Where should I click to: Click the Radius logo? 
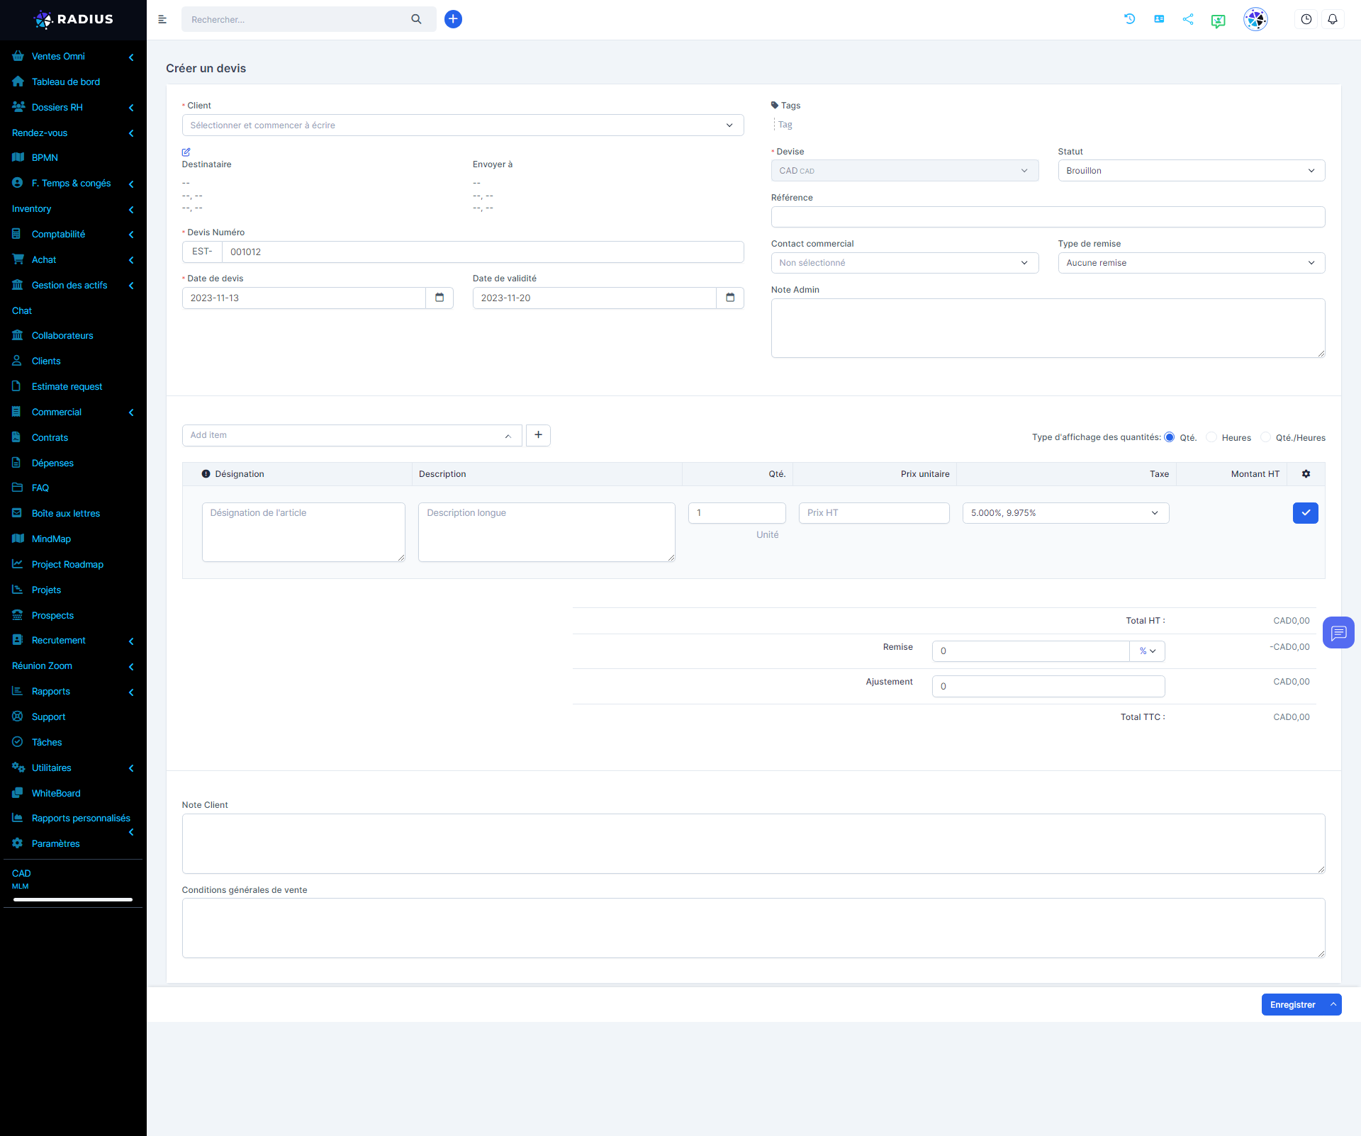[73, 19]
